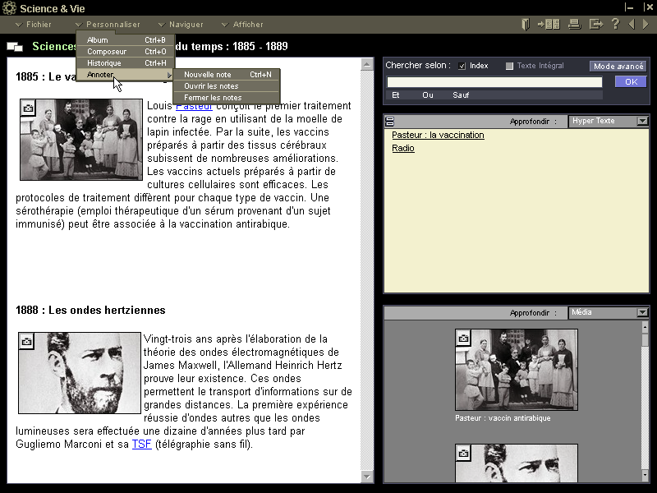This screenshot has width=657, height=493.
Task: Click the export arrow icon in the toolbar
Action: [596, 25]
